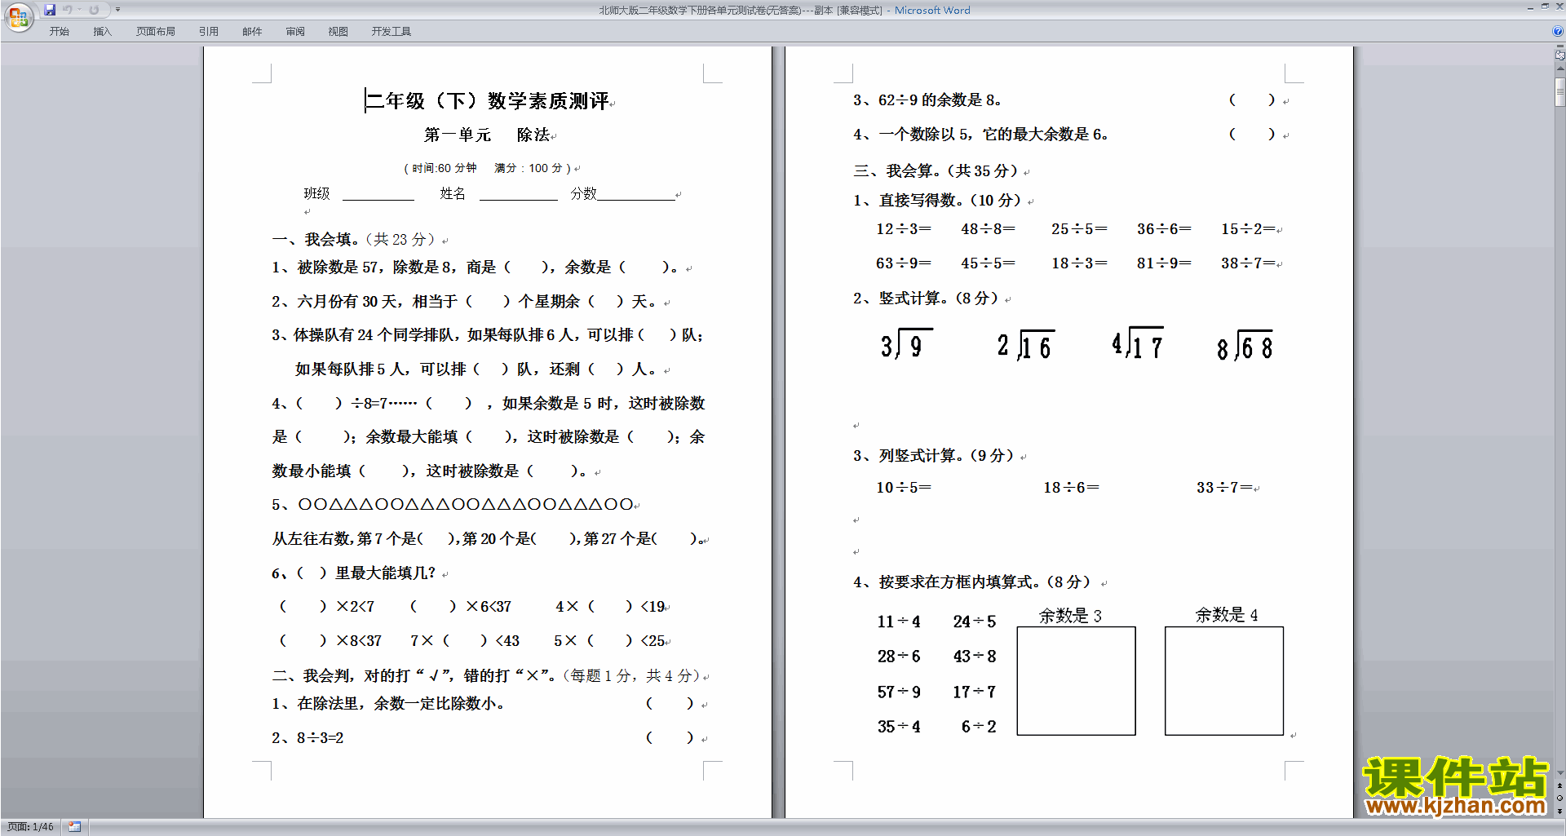Click the heading 一、我会填。(共23分)

click(x=356, y=239)
